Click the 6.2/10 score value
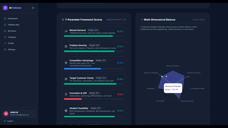This screenshot has height=128, width=228. point(121,63)
